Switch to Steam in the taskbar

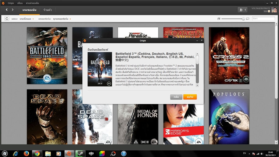(x=80, y=154)
